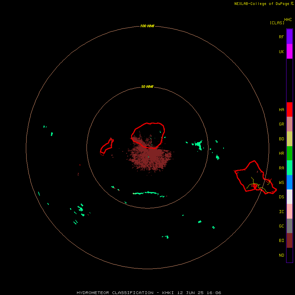
Task: Click the WS legend label
Action: (281, 182)
